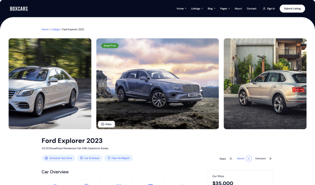
Task: Show the next gallery image with right arrow
Action: pos(212,84)
